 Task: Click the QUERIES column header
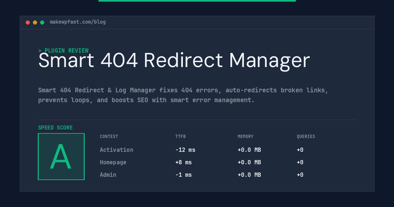306,137
